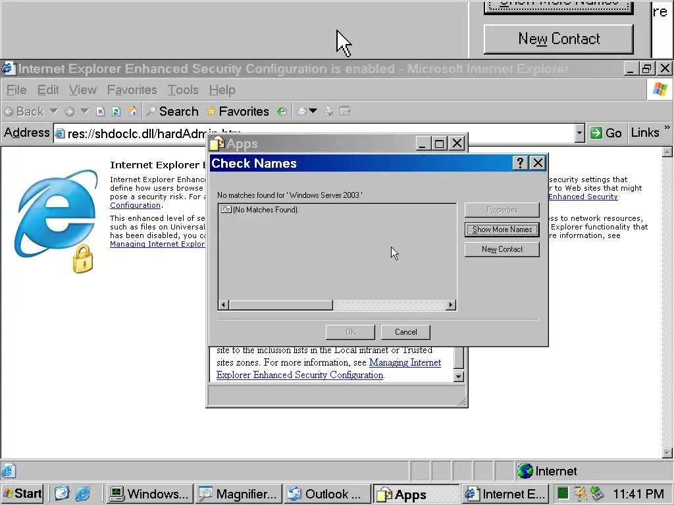Switch to the Magnifier taskbar button
Viewport: 674px width, 505px height.
(x=238, y=494)
